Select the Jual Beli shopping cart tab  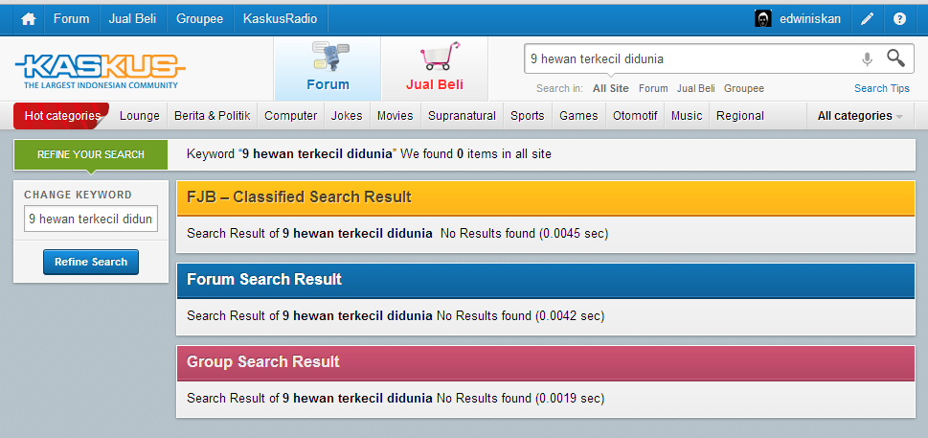click(x=435, y=69)
